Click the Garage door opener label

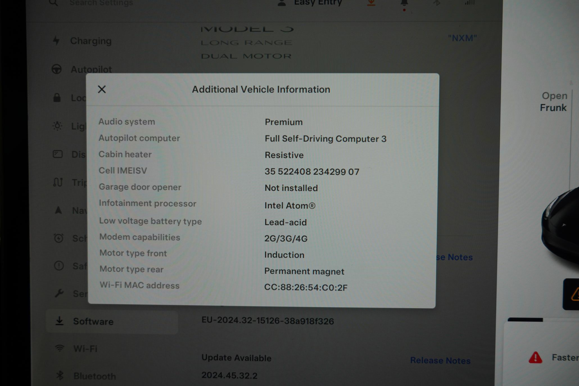pos(140,187)
